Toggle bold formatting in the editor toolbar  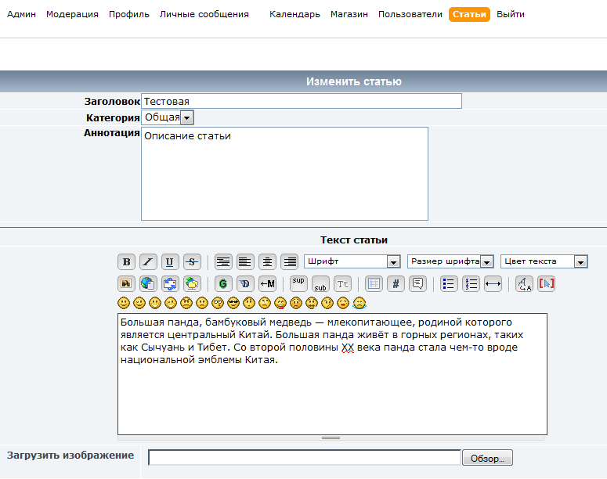126,261
